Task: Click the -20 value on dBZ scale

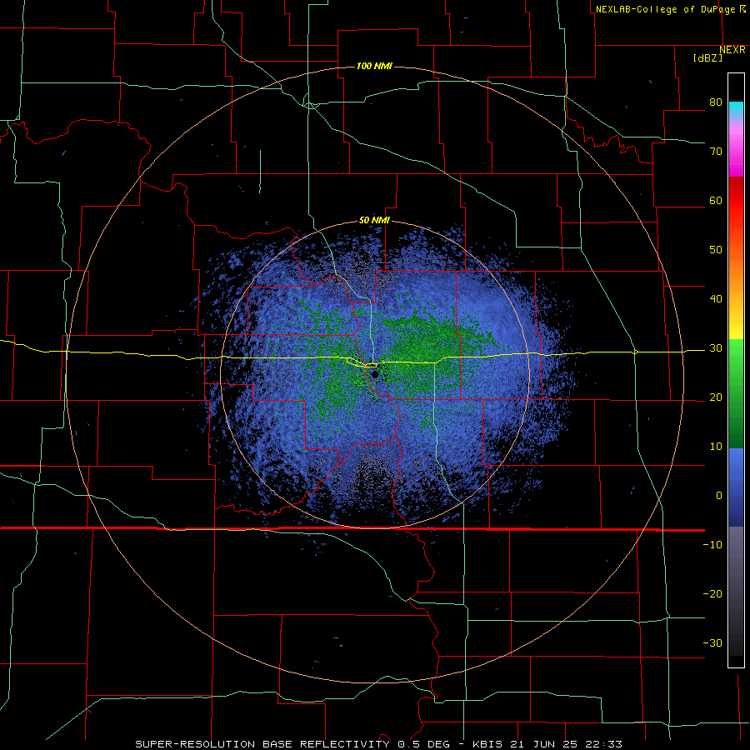Action: coord(712,594)
